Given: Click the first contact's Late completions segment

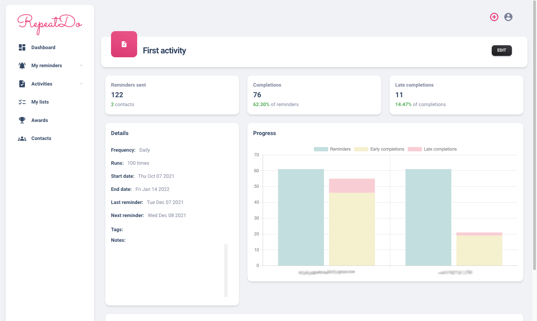Looking at the screenshot, I should click(352, 186).
